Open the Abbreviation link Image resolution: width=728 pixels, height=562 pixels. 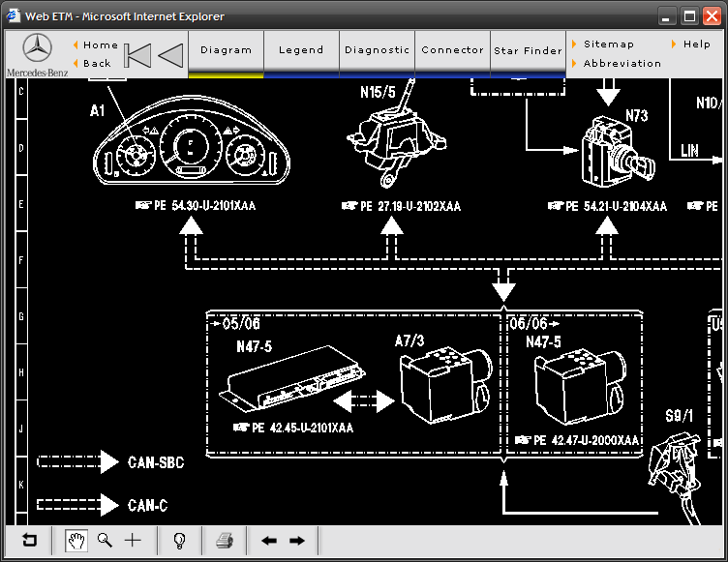pyautogui.click(x=622, y=63)
